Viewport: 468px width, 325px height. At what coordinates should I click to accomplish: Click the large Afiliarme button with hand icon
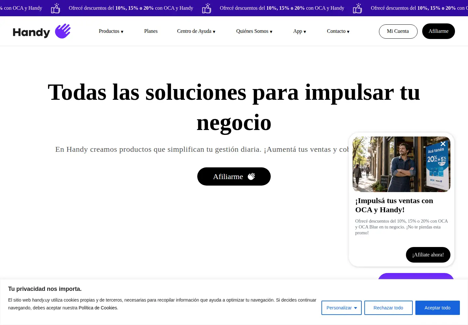tap(234, 176)
